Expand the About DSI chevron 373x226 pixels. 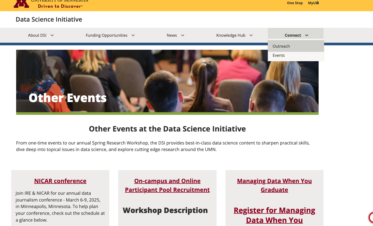[52, 35]
